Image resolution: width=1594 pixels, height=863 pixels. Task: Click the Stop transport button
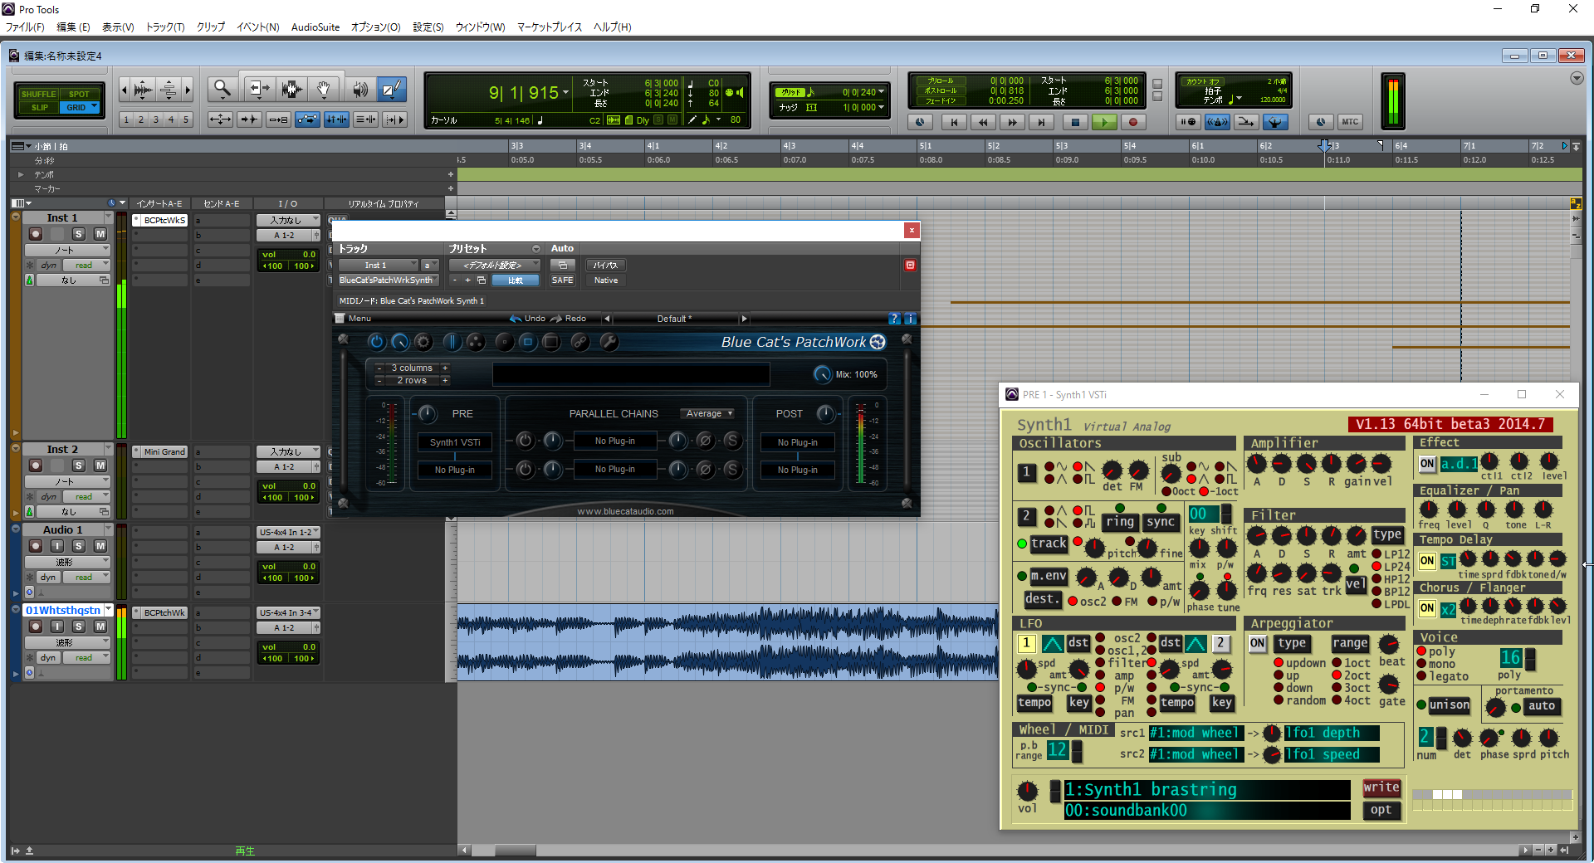click(1075, 122)
